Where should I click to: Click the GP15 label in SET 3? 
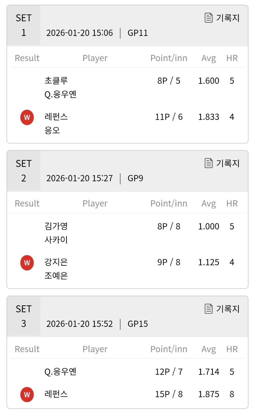138,324
